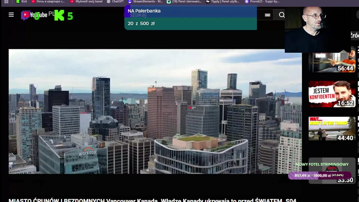Screen dimensions: 359x202
Task: Open the Tipply panel bookmark
Action: pos(223,2)
